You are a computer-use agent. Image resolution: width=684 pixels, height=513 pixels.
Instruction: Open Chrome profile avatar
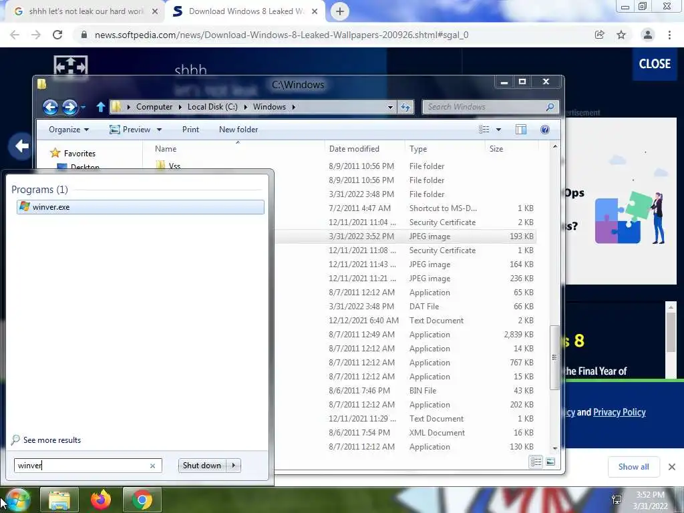(647, 35)
